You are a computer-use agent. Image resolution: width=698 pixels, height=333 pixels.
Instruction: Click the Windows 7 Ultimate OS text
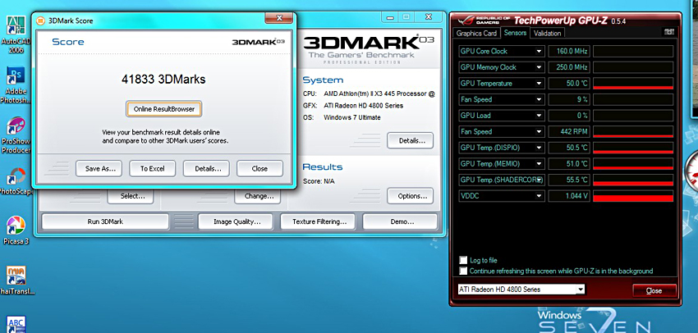point(351,117)
